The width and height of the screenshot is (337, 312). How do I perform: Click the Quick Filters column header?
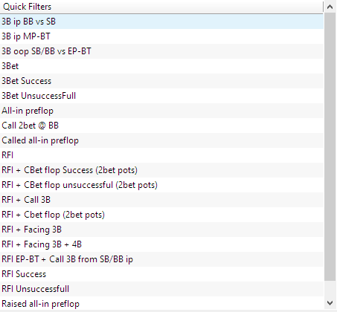click(x=161, y=7)
